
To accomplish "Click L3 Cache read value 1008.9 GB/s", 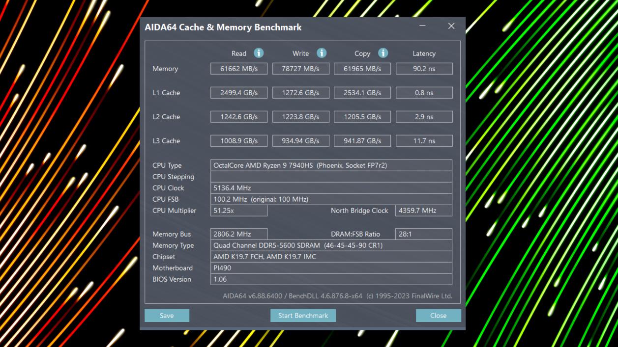I will [x=239, y=141].
